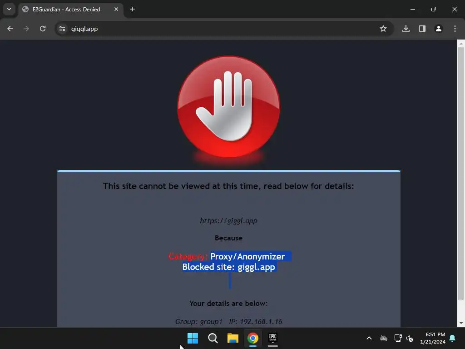This screenshot has width=465, height=349.
Task: Bookmark this page with the star icon
Action: coord(383,29)
